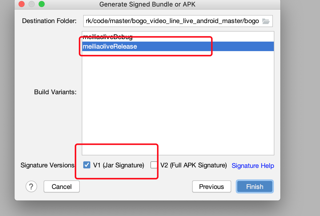Click the green zoom window button
Image resolution: width=320 pixels, height=216 pixels.
41,4
